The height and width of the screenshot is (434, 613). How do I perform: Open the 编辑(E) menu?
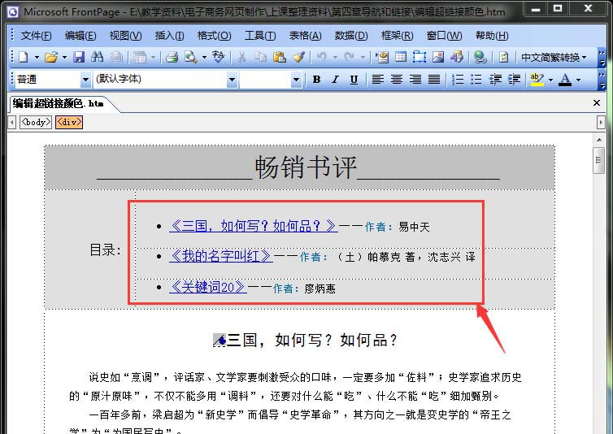tap(80, 36)
